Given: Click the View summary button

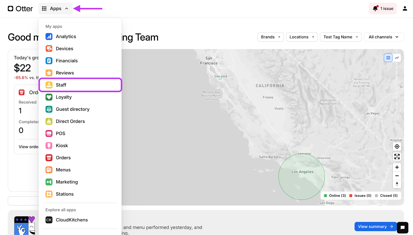Looking at the screenshot, I should (375, 226).
